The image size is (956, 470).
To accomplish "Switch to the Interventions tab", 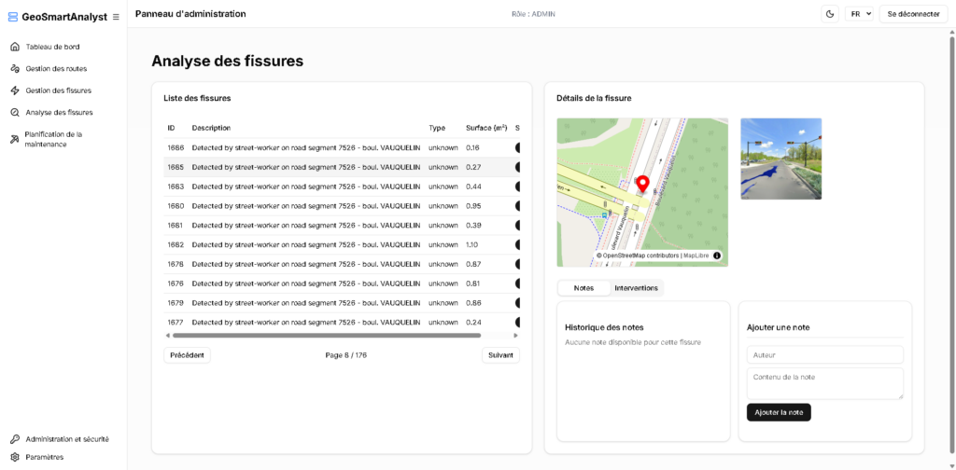I will 636,288.
